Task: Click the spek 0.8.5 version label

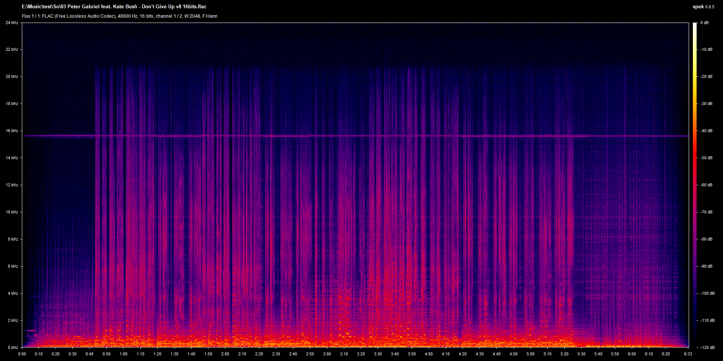Action: (x=703, y=7)
